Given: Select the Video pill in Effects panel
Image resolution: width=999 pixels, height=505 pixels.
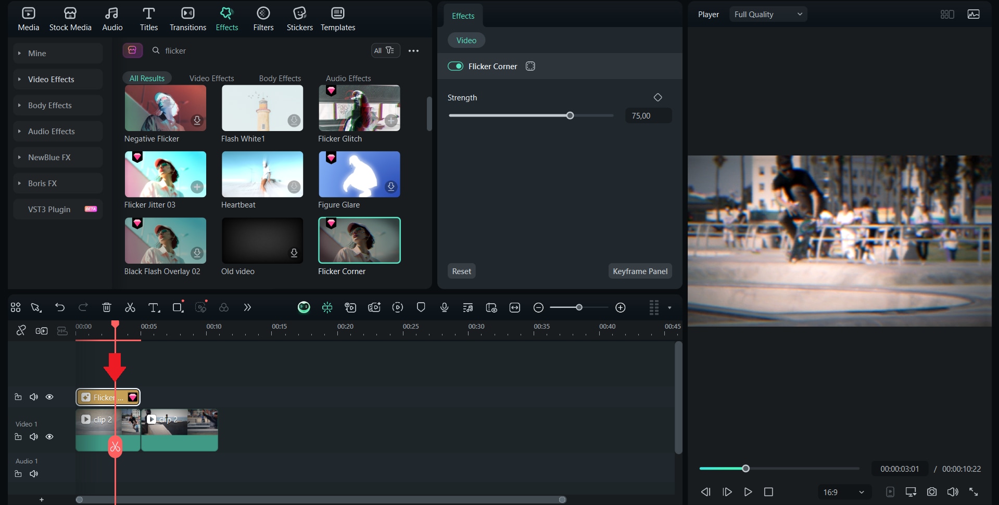Looking at the screenshot, I should 466,40.
